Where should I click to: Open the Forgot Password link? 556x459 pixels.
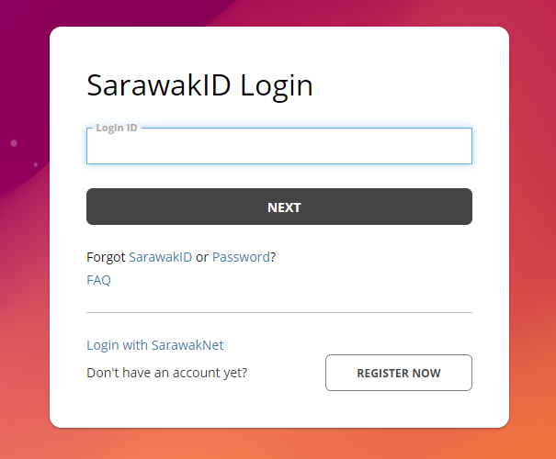pos(241,257)
